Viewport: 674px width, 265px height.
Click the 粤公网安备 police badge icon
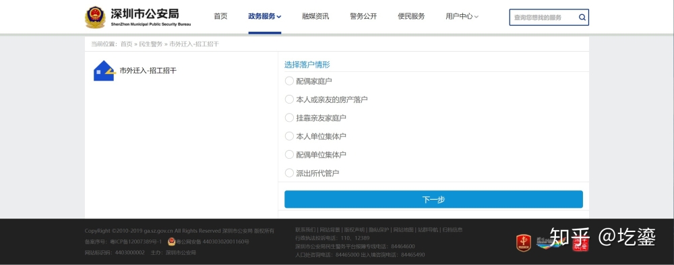(171, 242)
